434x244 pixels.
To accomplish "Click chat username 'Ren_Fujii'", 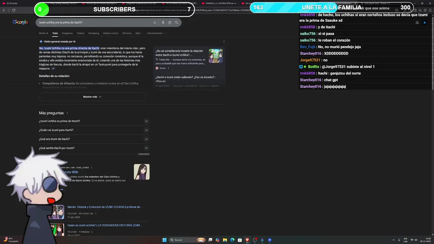I will point(308,47).
